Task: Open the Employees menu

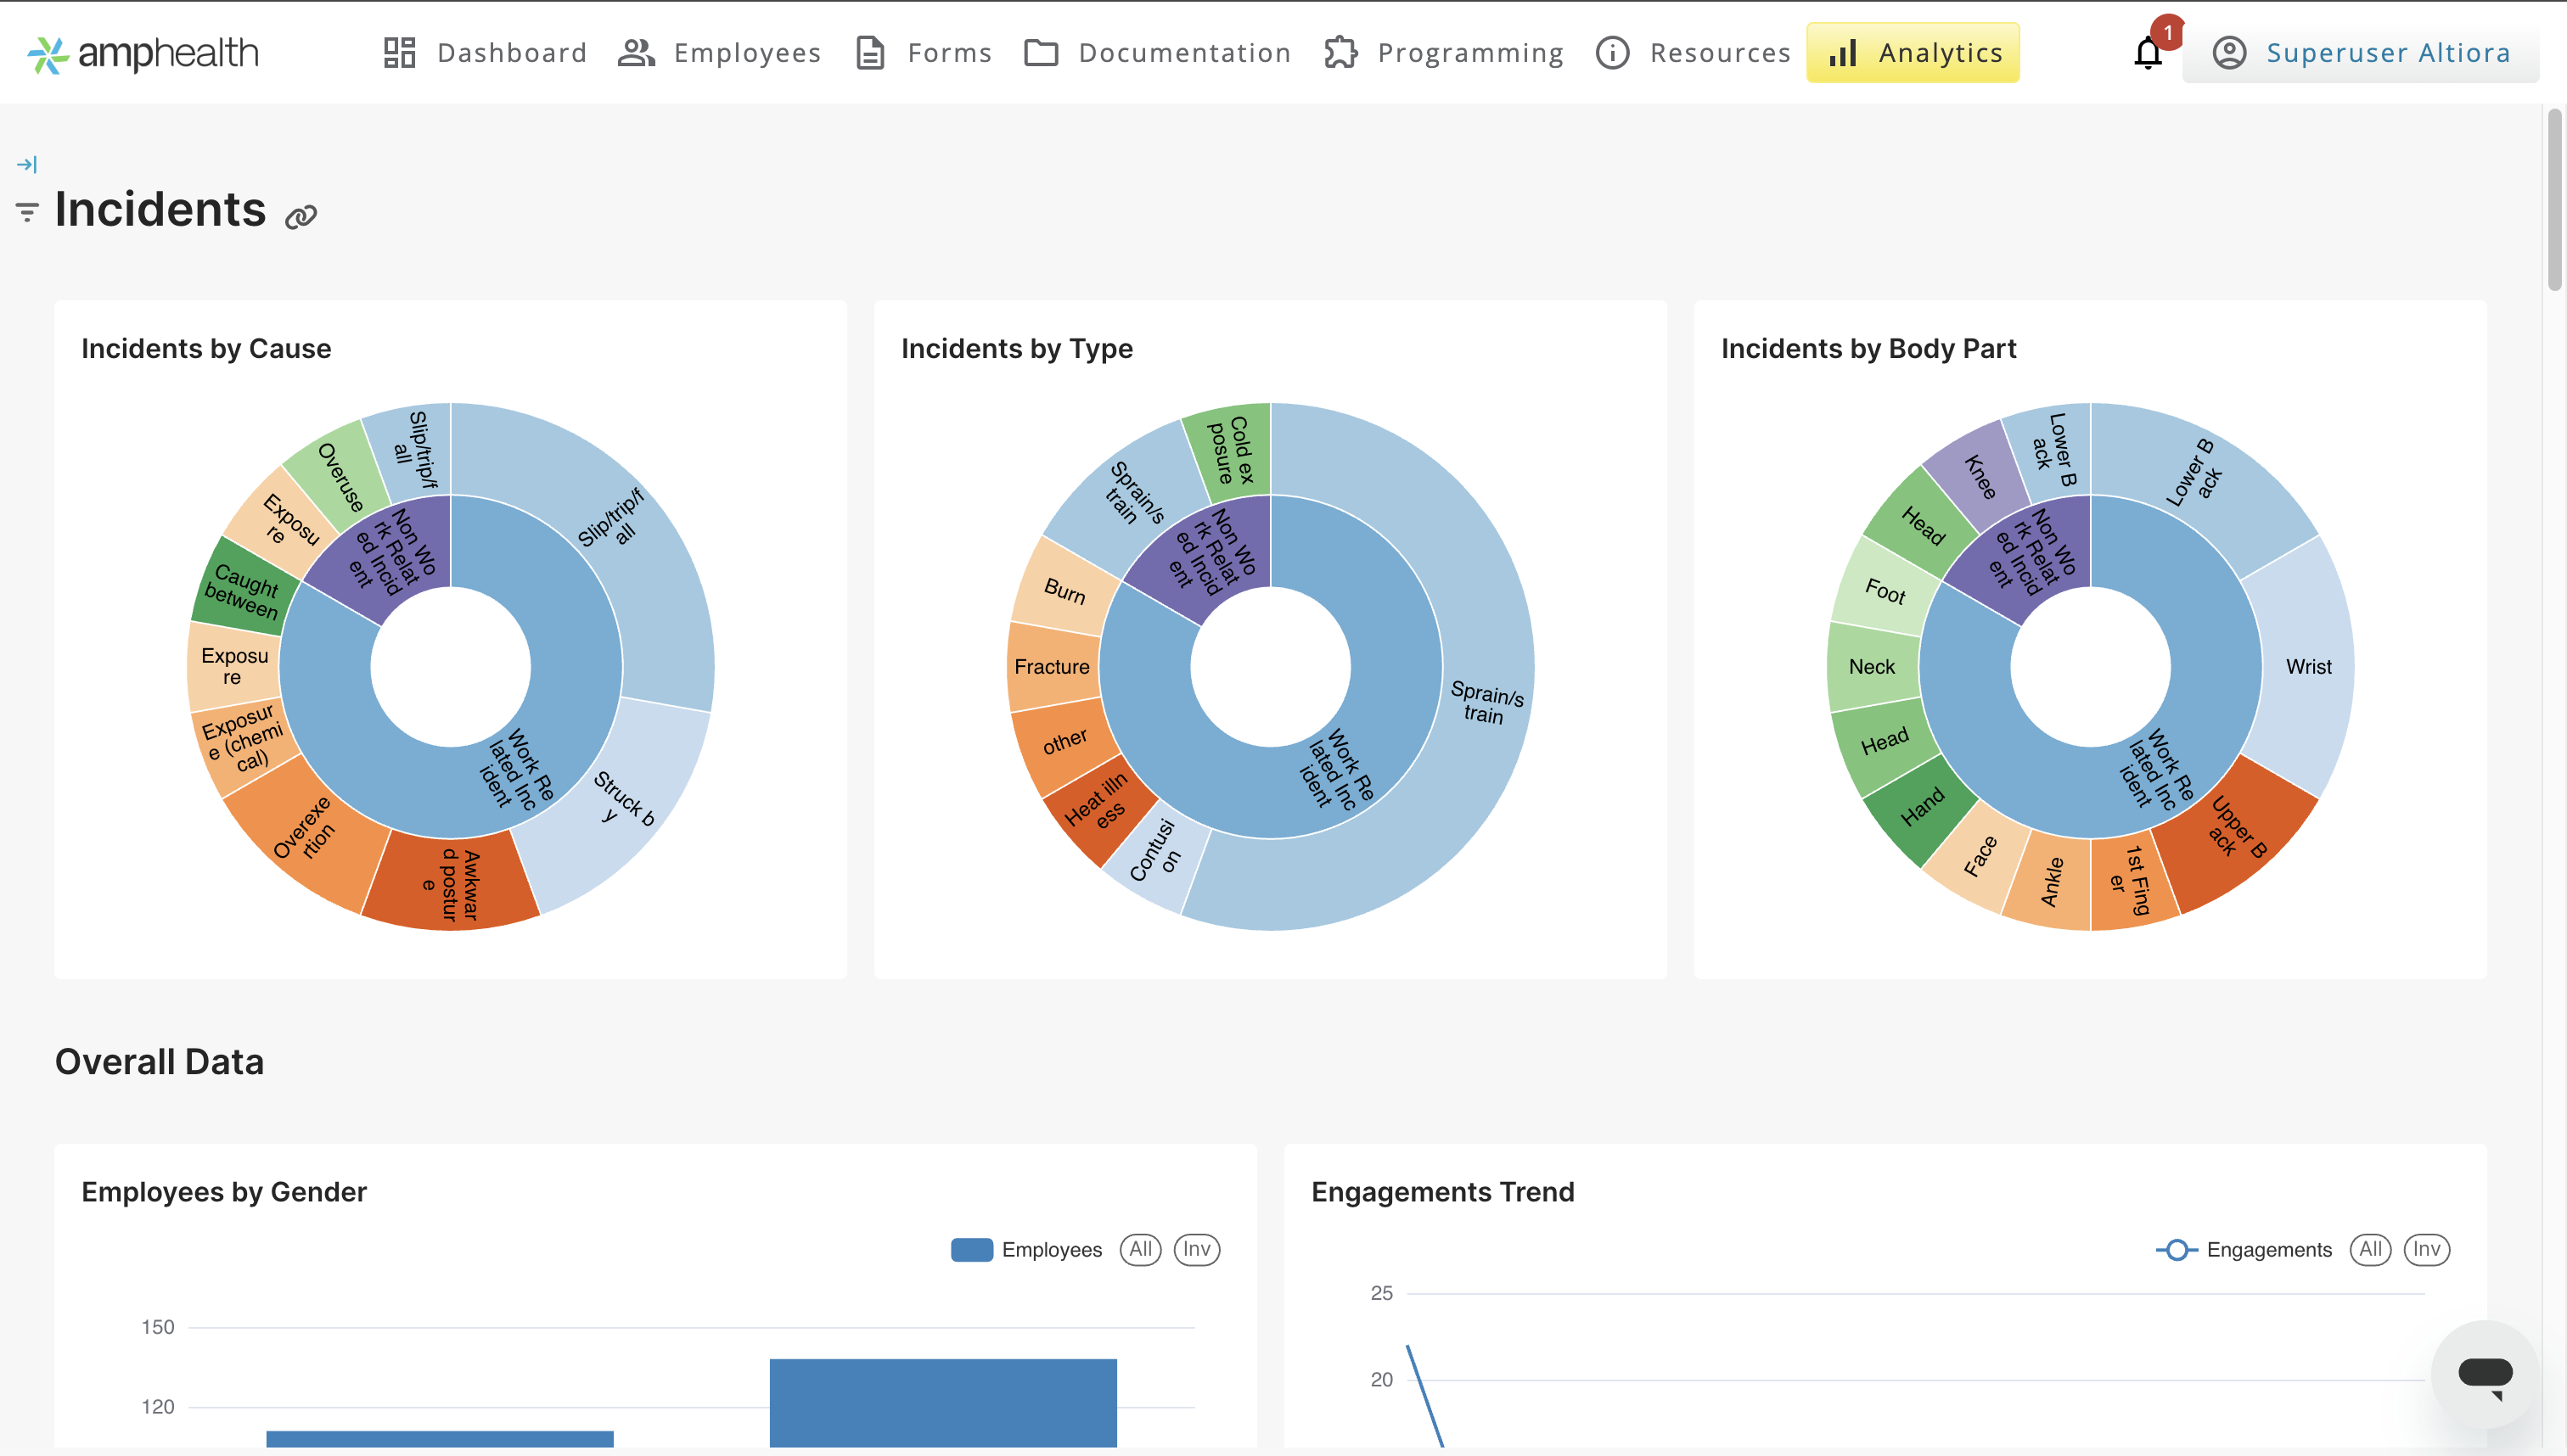Action: click(x=719, y=53)
